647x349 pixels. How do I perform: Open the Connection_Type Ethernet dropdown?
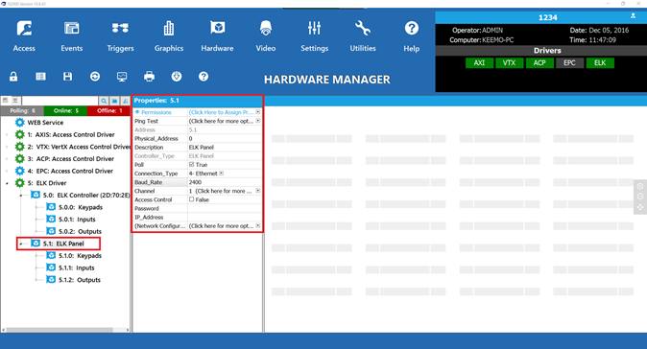point(222,174)
